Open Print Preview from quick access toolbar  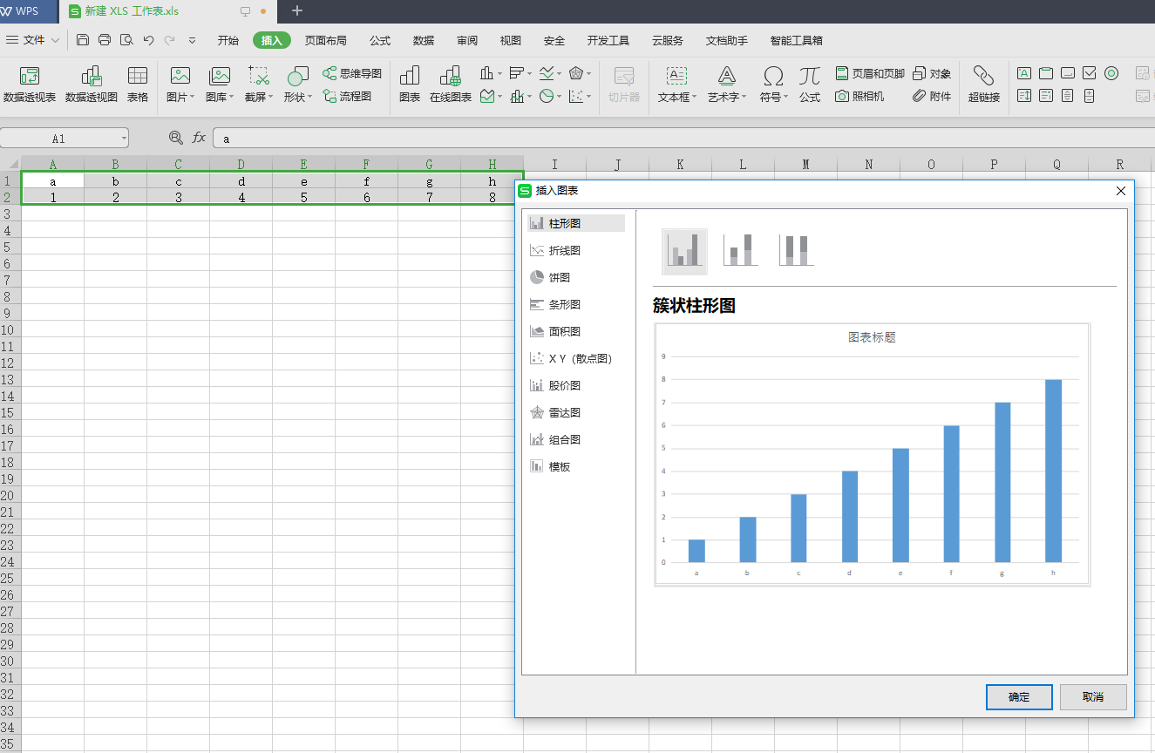point(126,40)
